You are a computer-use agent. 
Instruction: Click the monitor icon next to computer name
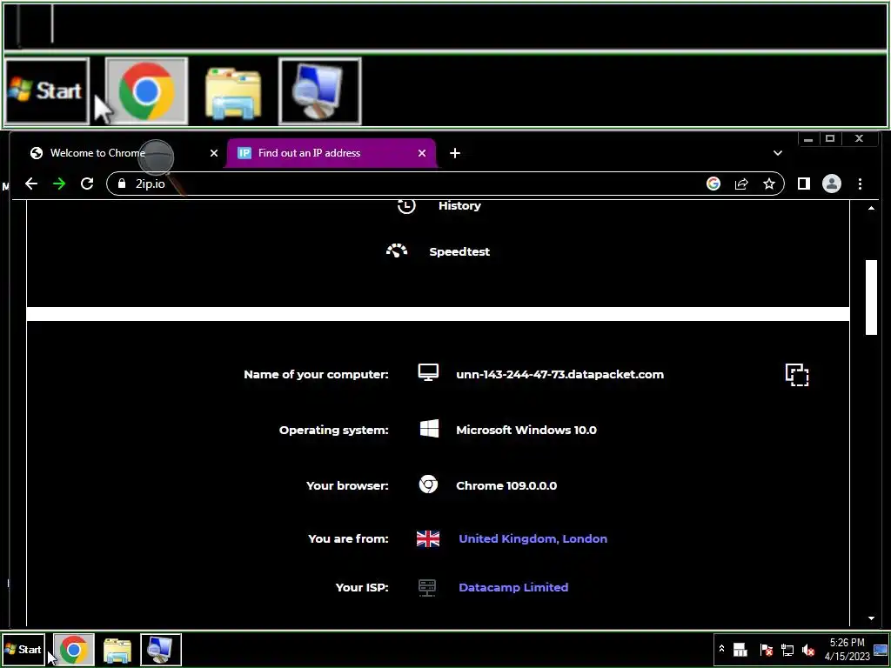[x=428, y=372]
